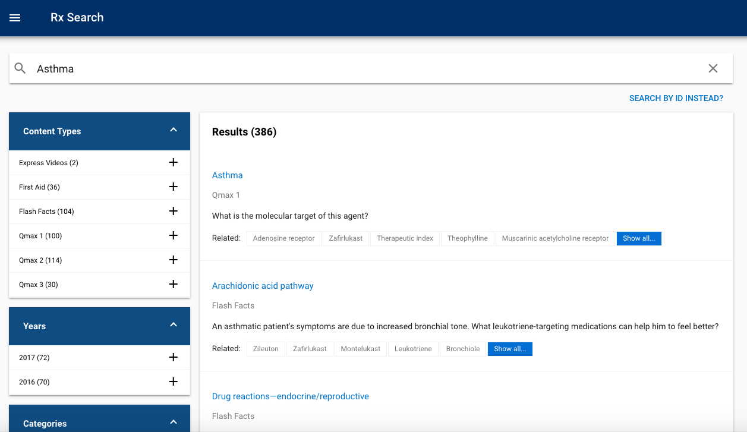Screen dimensions: 747x432
Task: Collapse the Years panel
Action: (174, 325)
